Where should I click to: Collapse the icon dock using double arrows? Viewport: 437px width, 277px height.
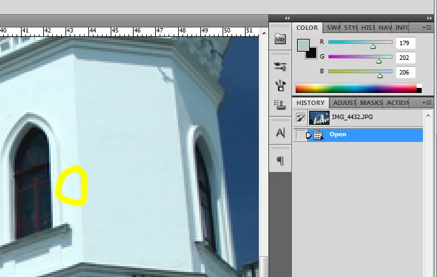pyautogui.click(x=287, y=18)
